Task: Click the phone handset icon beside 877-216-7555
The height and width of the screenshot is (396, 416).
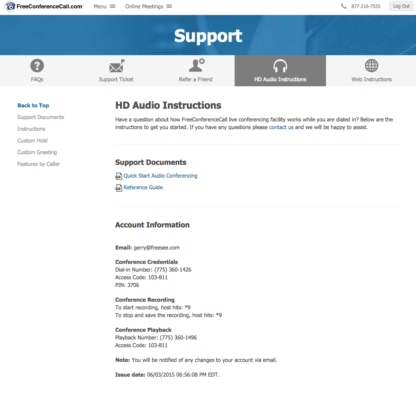Action: [344, 6]
